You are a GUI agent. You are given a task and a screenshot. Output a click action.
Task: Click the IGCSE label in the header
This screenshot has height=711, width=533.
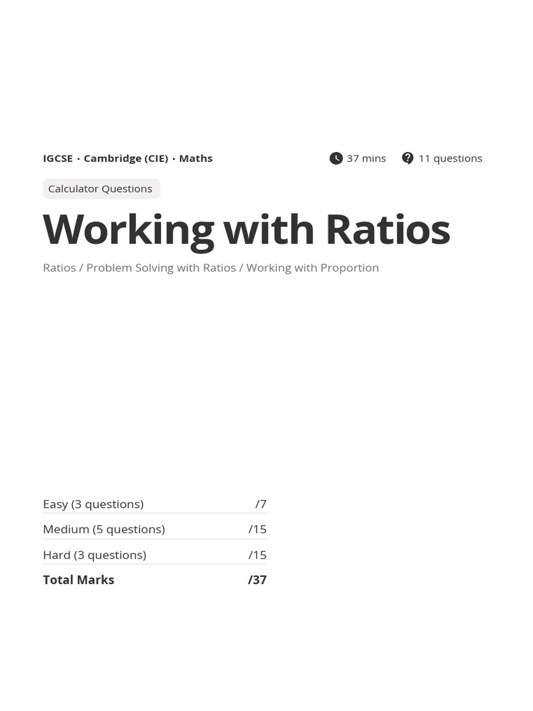point(58,158)
